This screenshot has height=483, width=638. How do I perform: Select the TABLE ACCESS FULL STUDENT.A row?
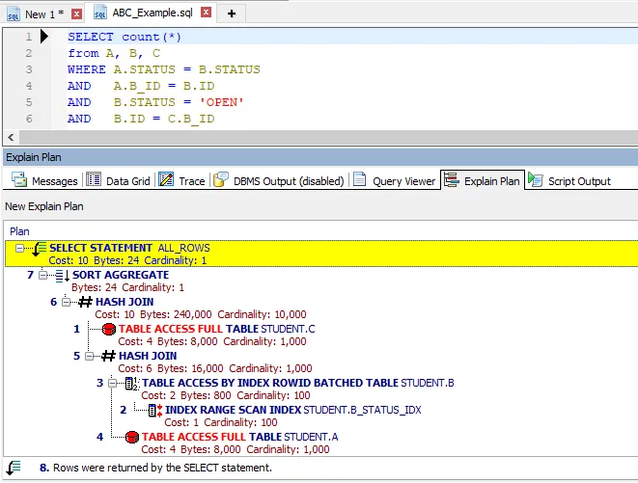click(x=232, y=438)
